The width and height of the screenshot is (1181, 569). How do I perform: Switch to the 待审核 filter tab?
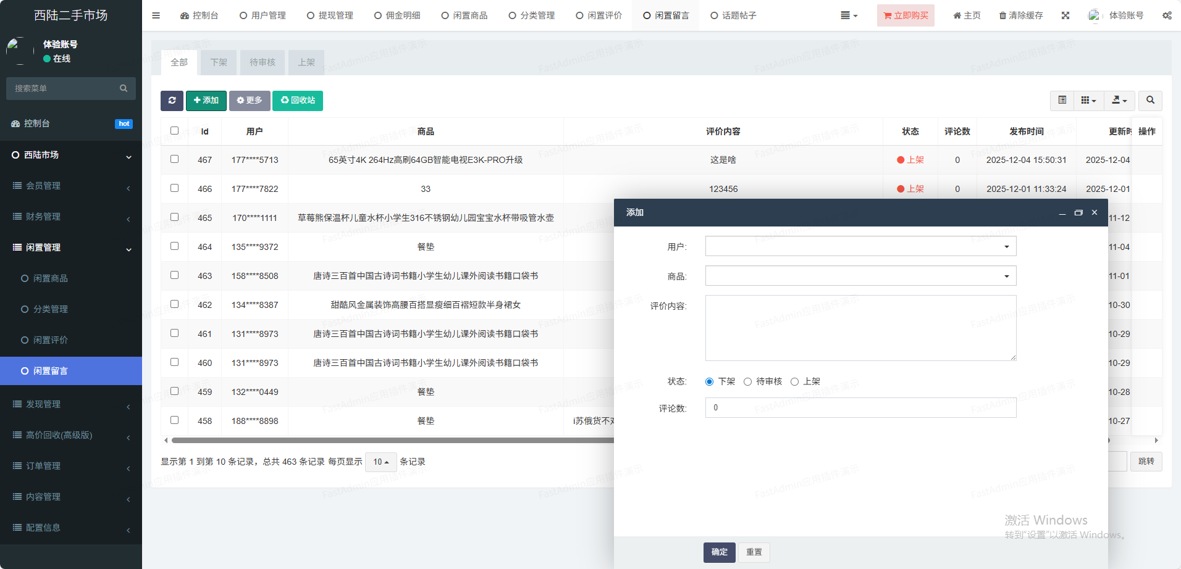click(x=263, y=62)
